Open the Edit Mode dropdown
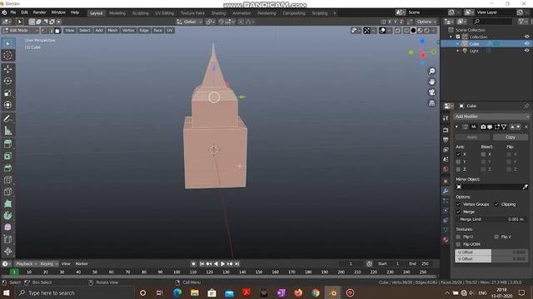The height and width of the screenshot is (299, 533). coord(21,31)
